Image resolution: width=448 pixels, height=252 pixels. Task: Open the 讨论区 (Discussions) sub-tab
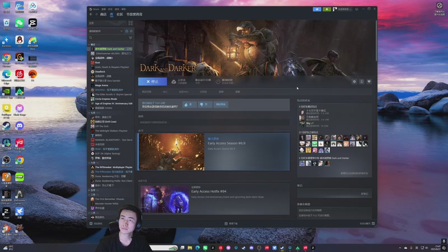pyautogui.click(x=203, y=92)
